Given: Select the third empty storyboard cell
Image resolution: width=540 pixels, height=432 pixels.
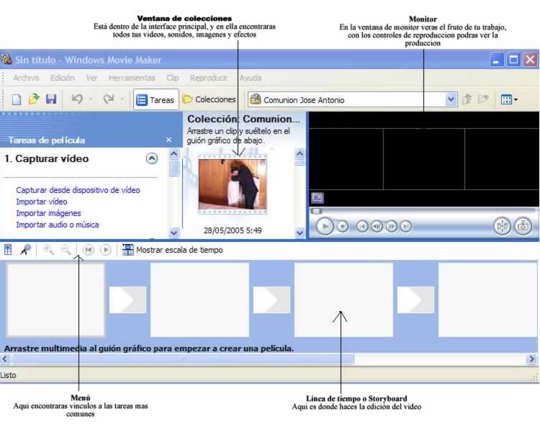Looking at the screenshot, I should pos(343,300).
